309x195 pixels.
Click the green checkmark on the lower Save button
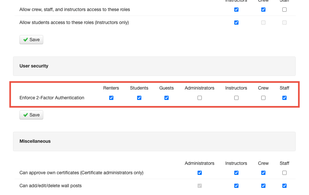(25, 115)
